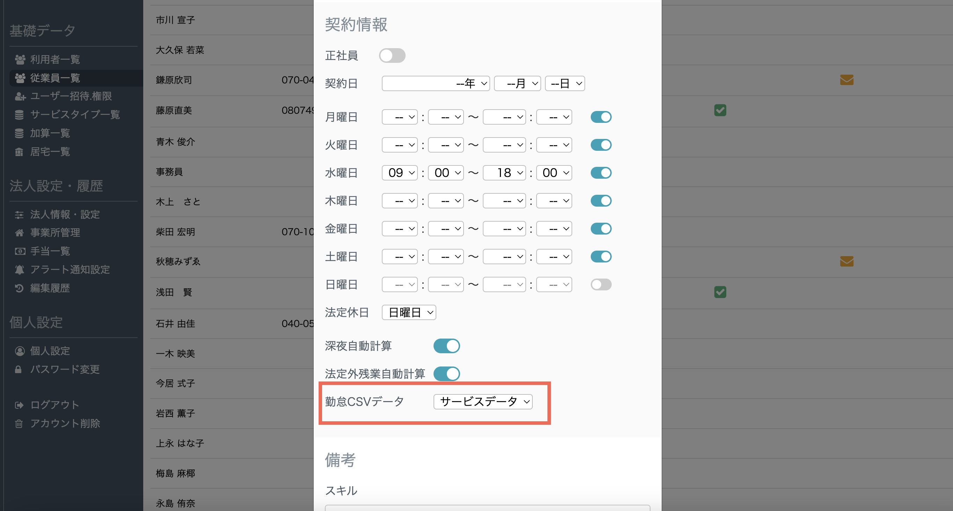Open the 契約日 year dropdown

tap(435, 83)
